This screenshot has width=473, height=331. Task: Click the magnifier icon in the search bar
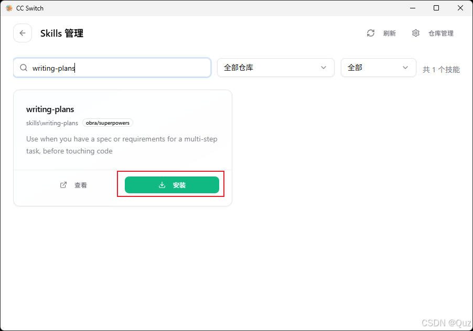coord(24,68)
